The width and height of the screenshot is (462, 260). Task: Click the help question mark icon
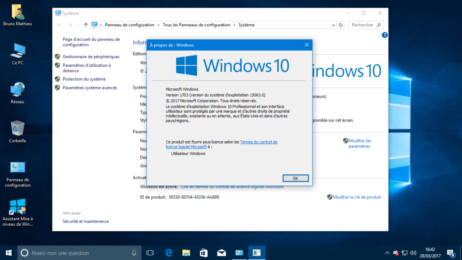[x=384, y=35]
